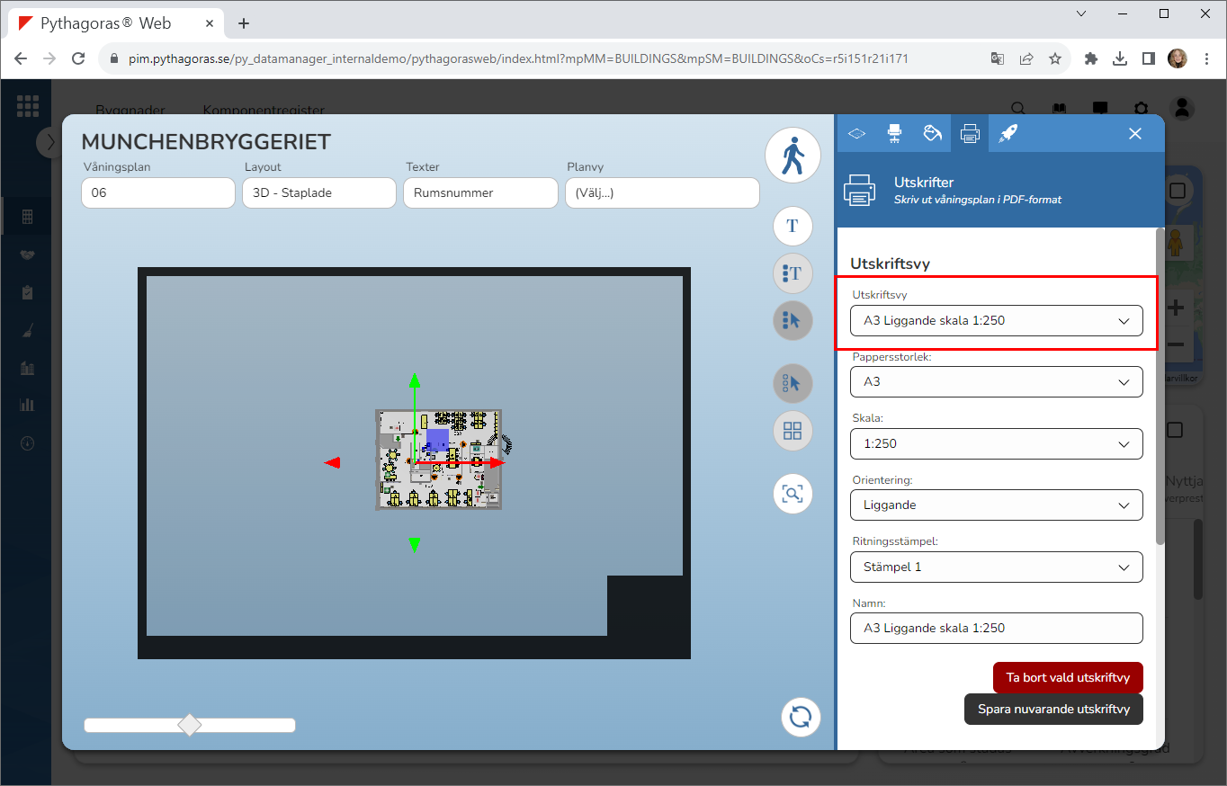Click the zoom-to-fit magnifier button
This screenshot has width=1227, height=786.
coord(793,494)
